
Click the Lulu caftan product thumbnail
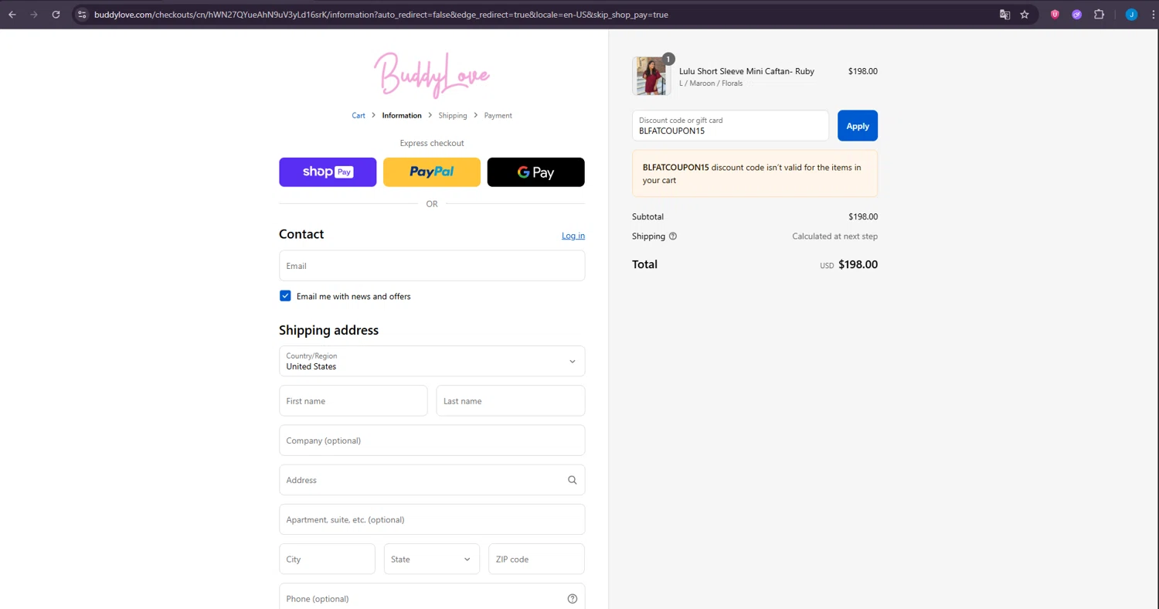[651, 76]
